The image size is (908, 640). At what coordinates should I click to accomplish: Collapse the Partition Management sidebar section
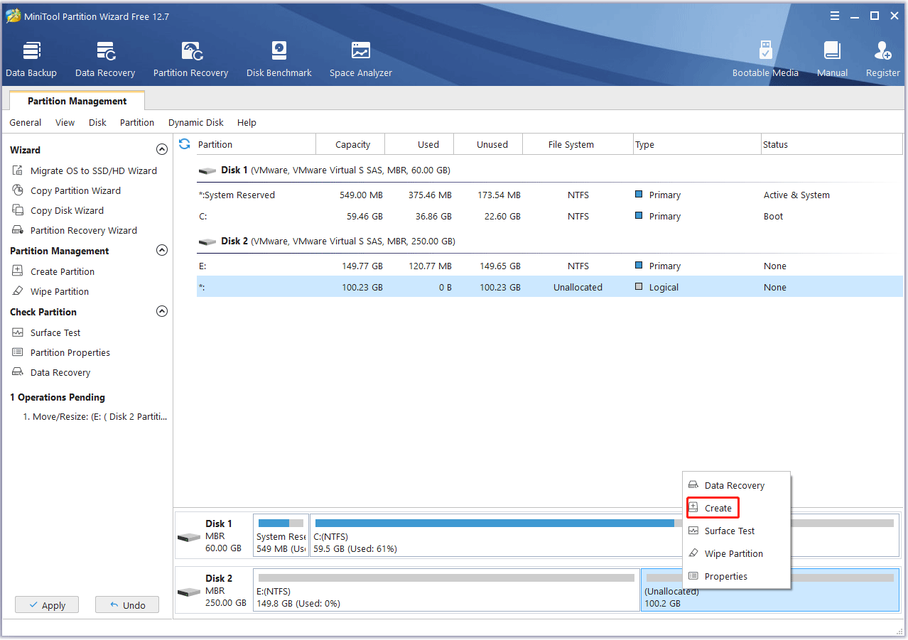coord(162,251)
